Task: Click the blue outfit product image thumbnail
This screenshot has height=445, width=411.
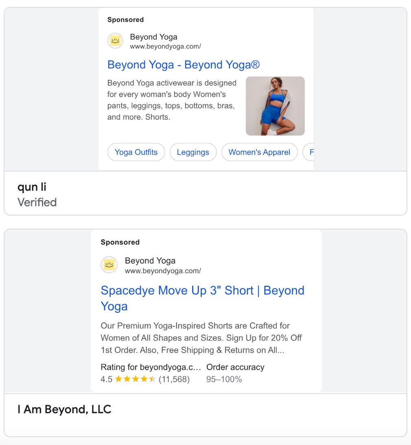Action: [275, 106]
